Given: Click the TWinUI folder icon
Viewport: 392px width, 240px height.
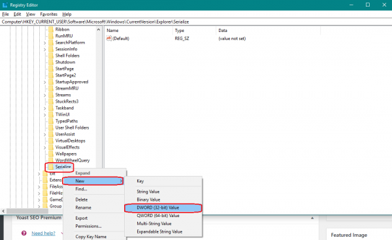Looking at the screenshot, I should [51, 114].
